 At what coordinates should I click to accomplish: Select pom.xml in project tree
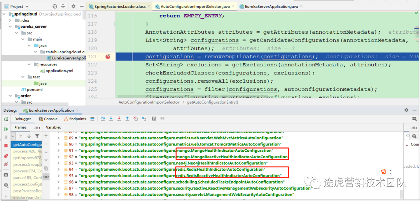(35, 90)
